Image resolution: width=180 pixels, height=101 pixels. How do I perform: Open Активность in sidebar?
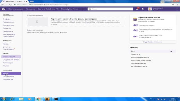pyautogui.click(x=8, y=31)
